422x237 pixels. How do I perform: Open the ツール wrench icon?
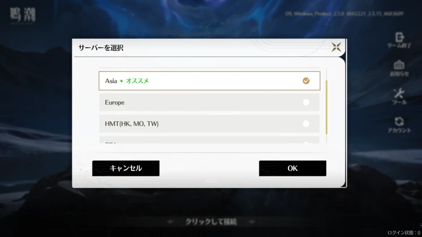pos(399,93)
